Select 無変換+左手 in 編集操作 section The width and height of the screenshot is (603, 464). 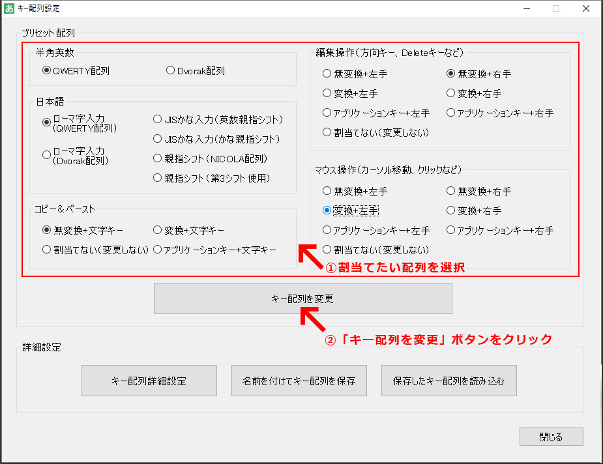[326, 73]
